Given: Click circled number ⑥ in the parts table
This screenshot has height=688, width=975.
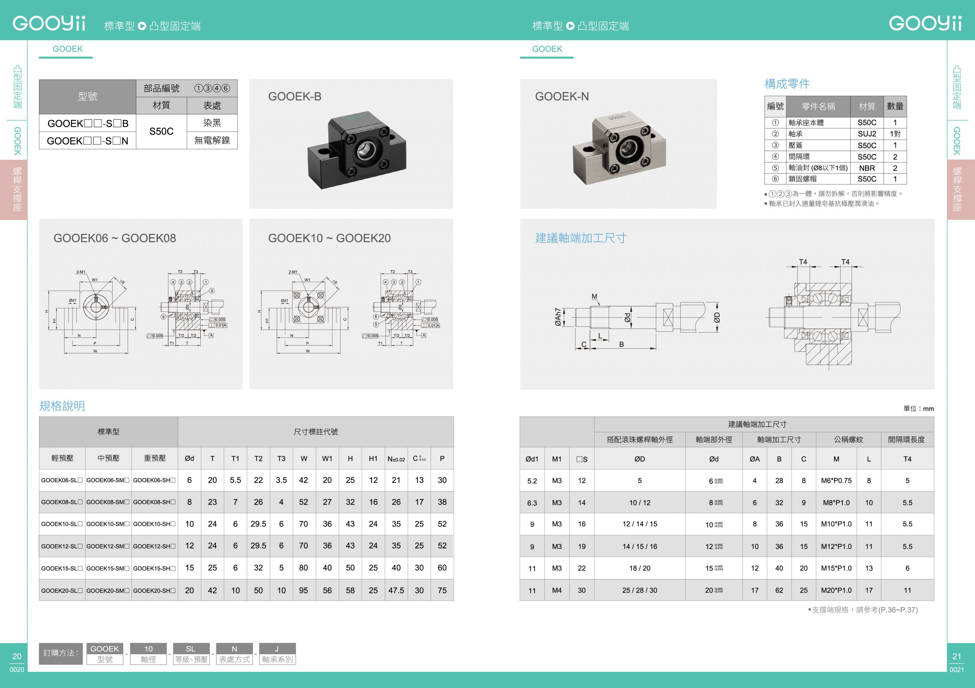Looking at the screenshot, I should pyautogui.click(x=775, y=179).
